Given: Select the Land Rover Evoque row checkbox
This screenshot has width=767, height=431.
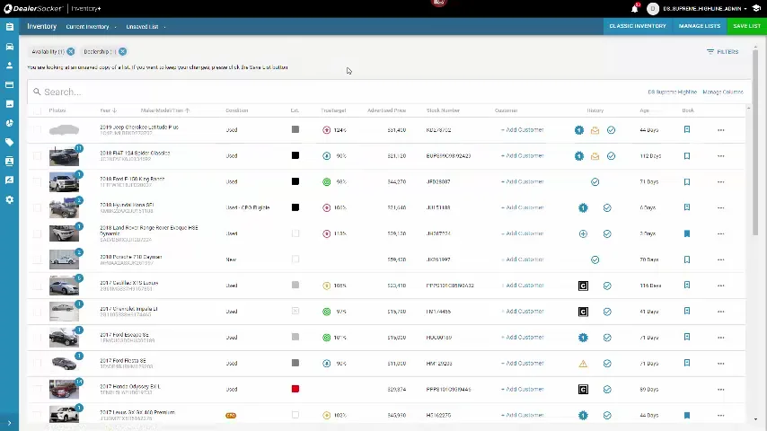Looking at the screenshot, I should click(37, 233).
